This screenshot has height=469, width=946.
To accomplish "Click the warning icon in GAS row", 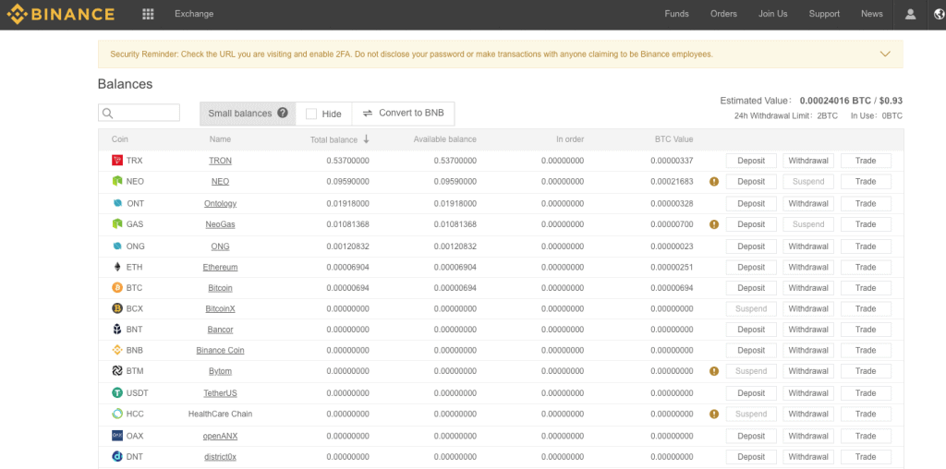I will click(x=714, y=224).
